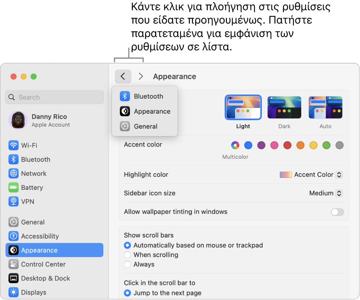
Task: Click the forward navigation arrow
Action: (141, 76)
